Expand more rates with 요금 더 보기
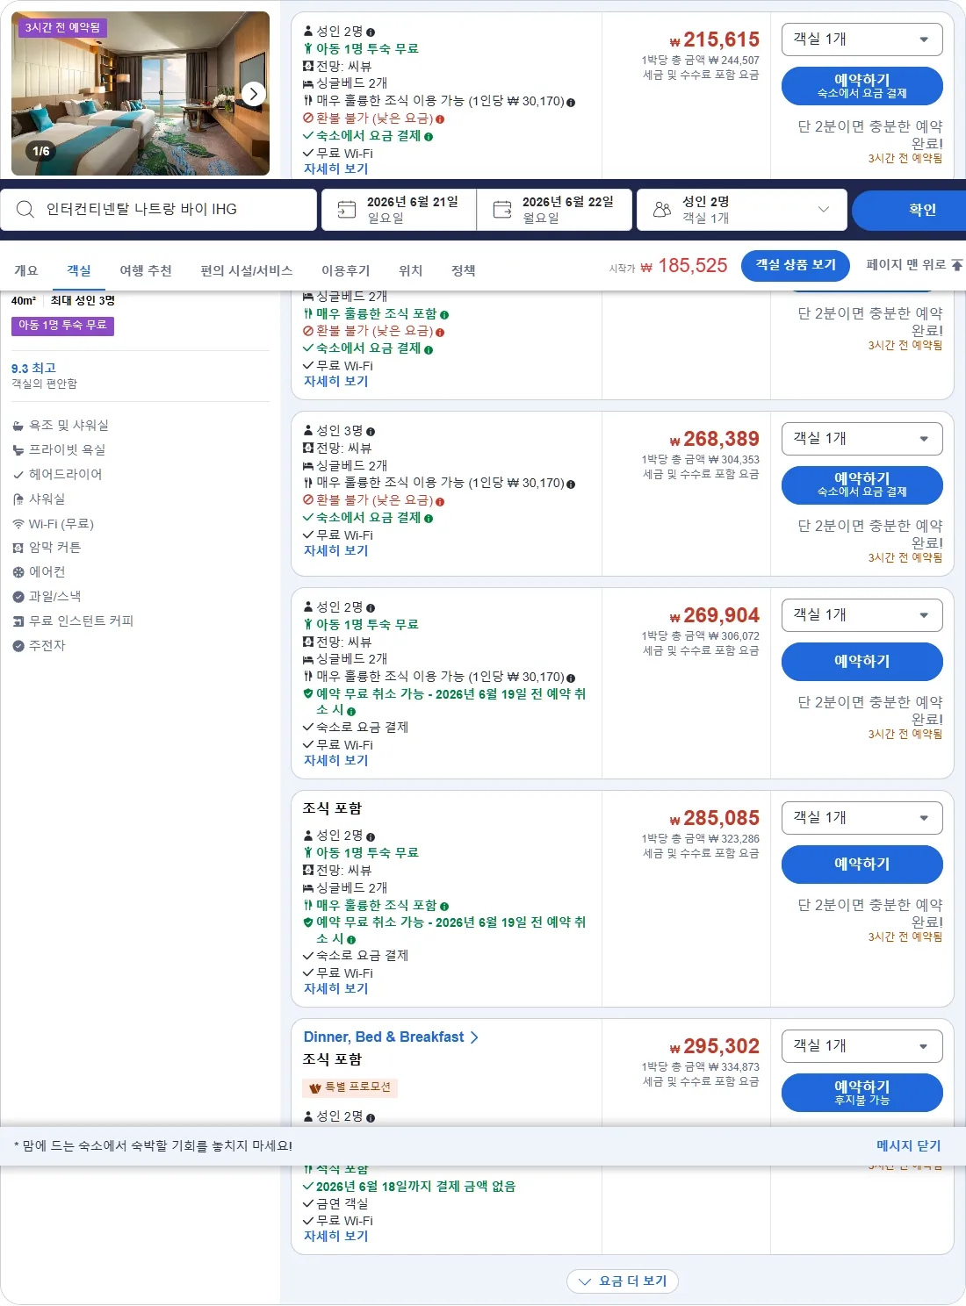 [623, 1281]
